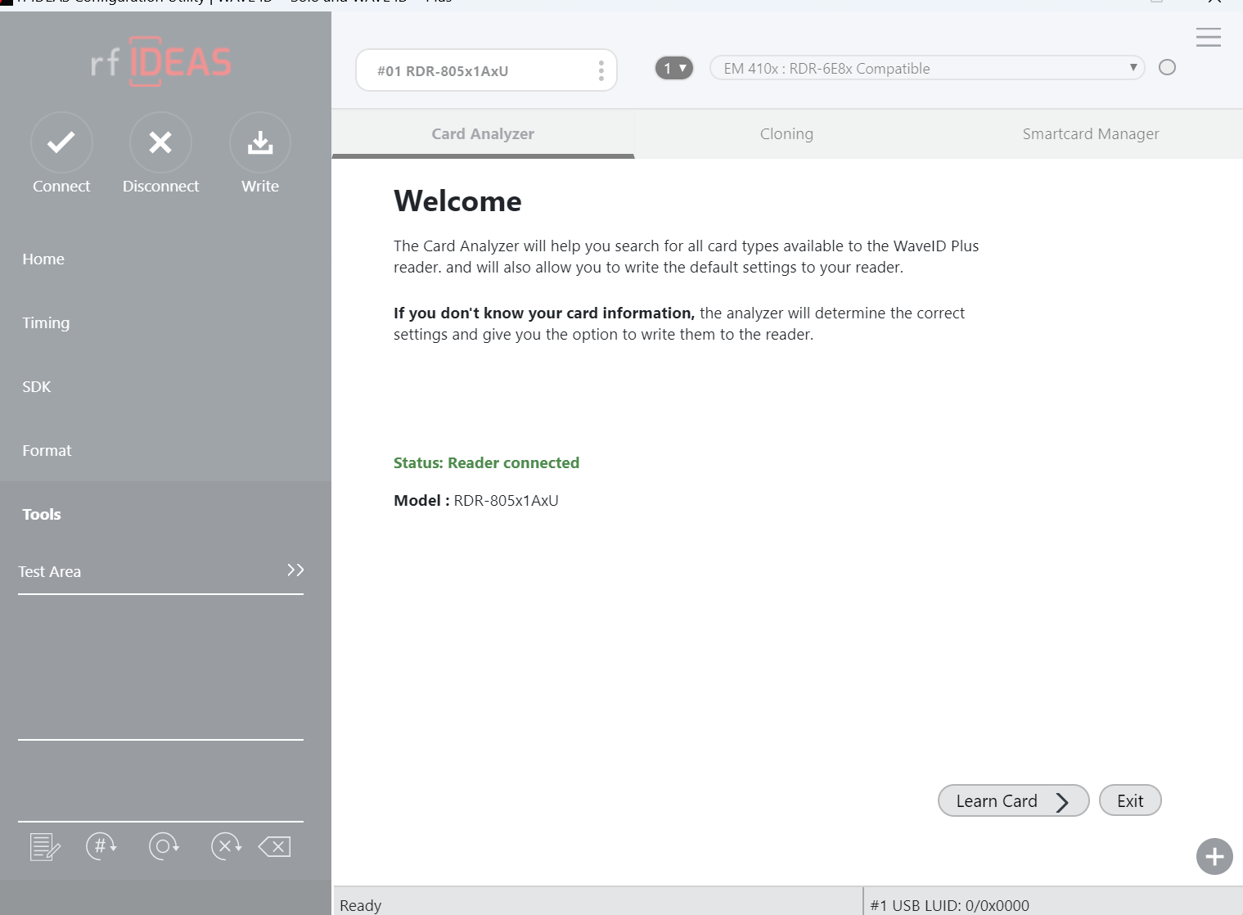Click the Exit button
Screen dimensions: 1243x915
click(x=1129, y=800)
